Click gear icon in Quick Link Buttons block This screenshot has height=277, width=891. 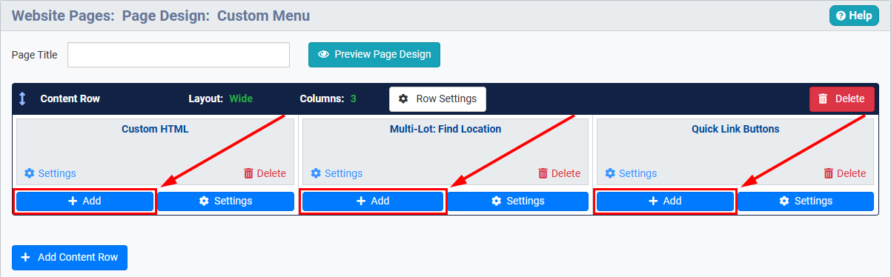(x=610, y=173)
